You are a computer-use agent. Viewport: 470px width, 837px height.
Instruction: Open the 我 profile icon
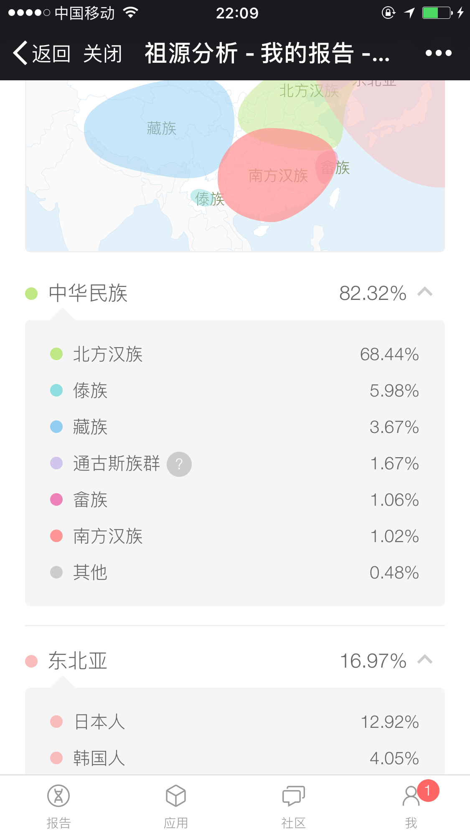pyautogui.click(x=411, y=796)
